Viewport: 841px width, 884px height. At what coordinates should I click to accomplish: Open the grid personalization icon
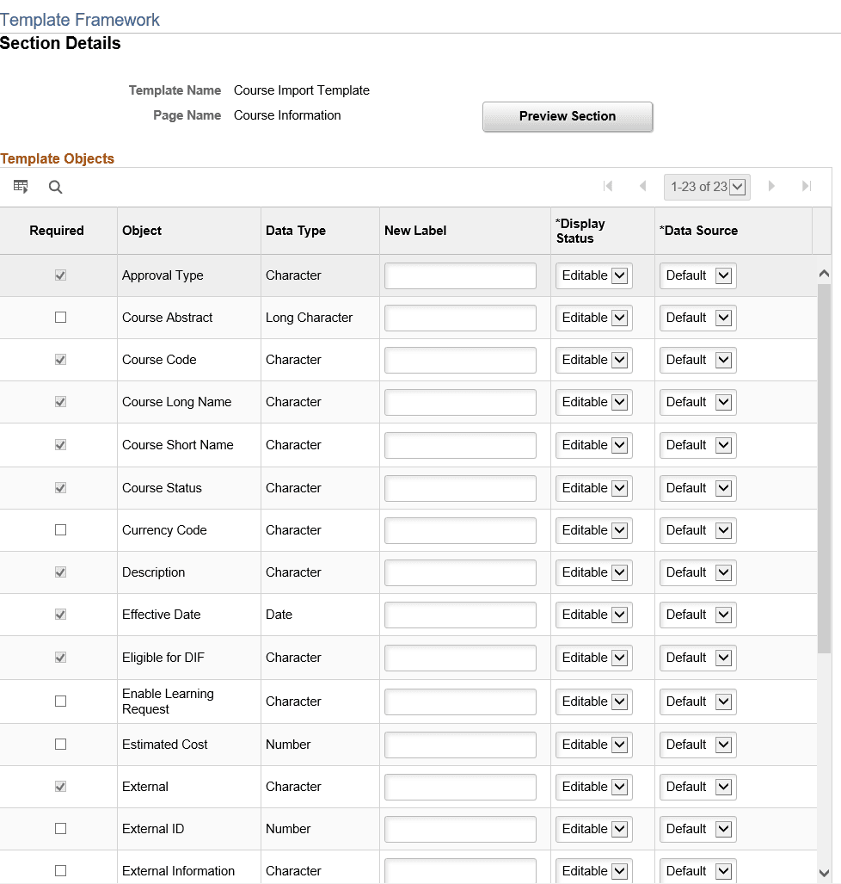[x=21, y=186]
